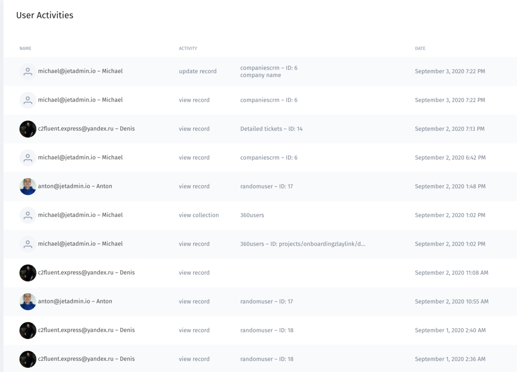
Task: Click the ACTIVITY column header
Action: [188, 48]
